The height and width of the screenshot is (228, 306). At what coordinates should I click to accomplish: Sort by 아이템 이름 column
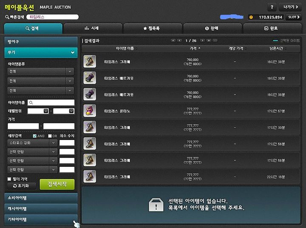(x=127, y=48)
